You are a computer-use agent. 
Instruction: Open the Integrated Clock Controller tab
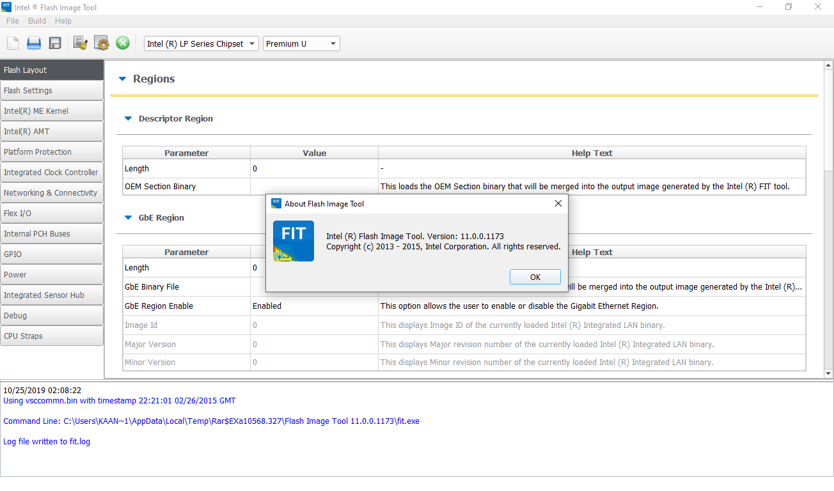(52, 172)
